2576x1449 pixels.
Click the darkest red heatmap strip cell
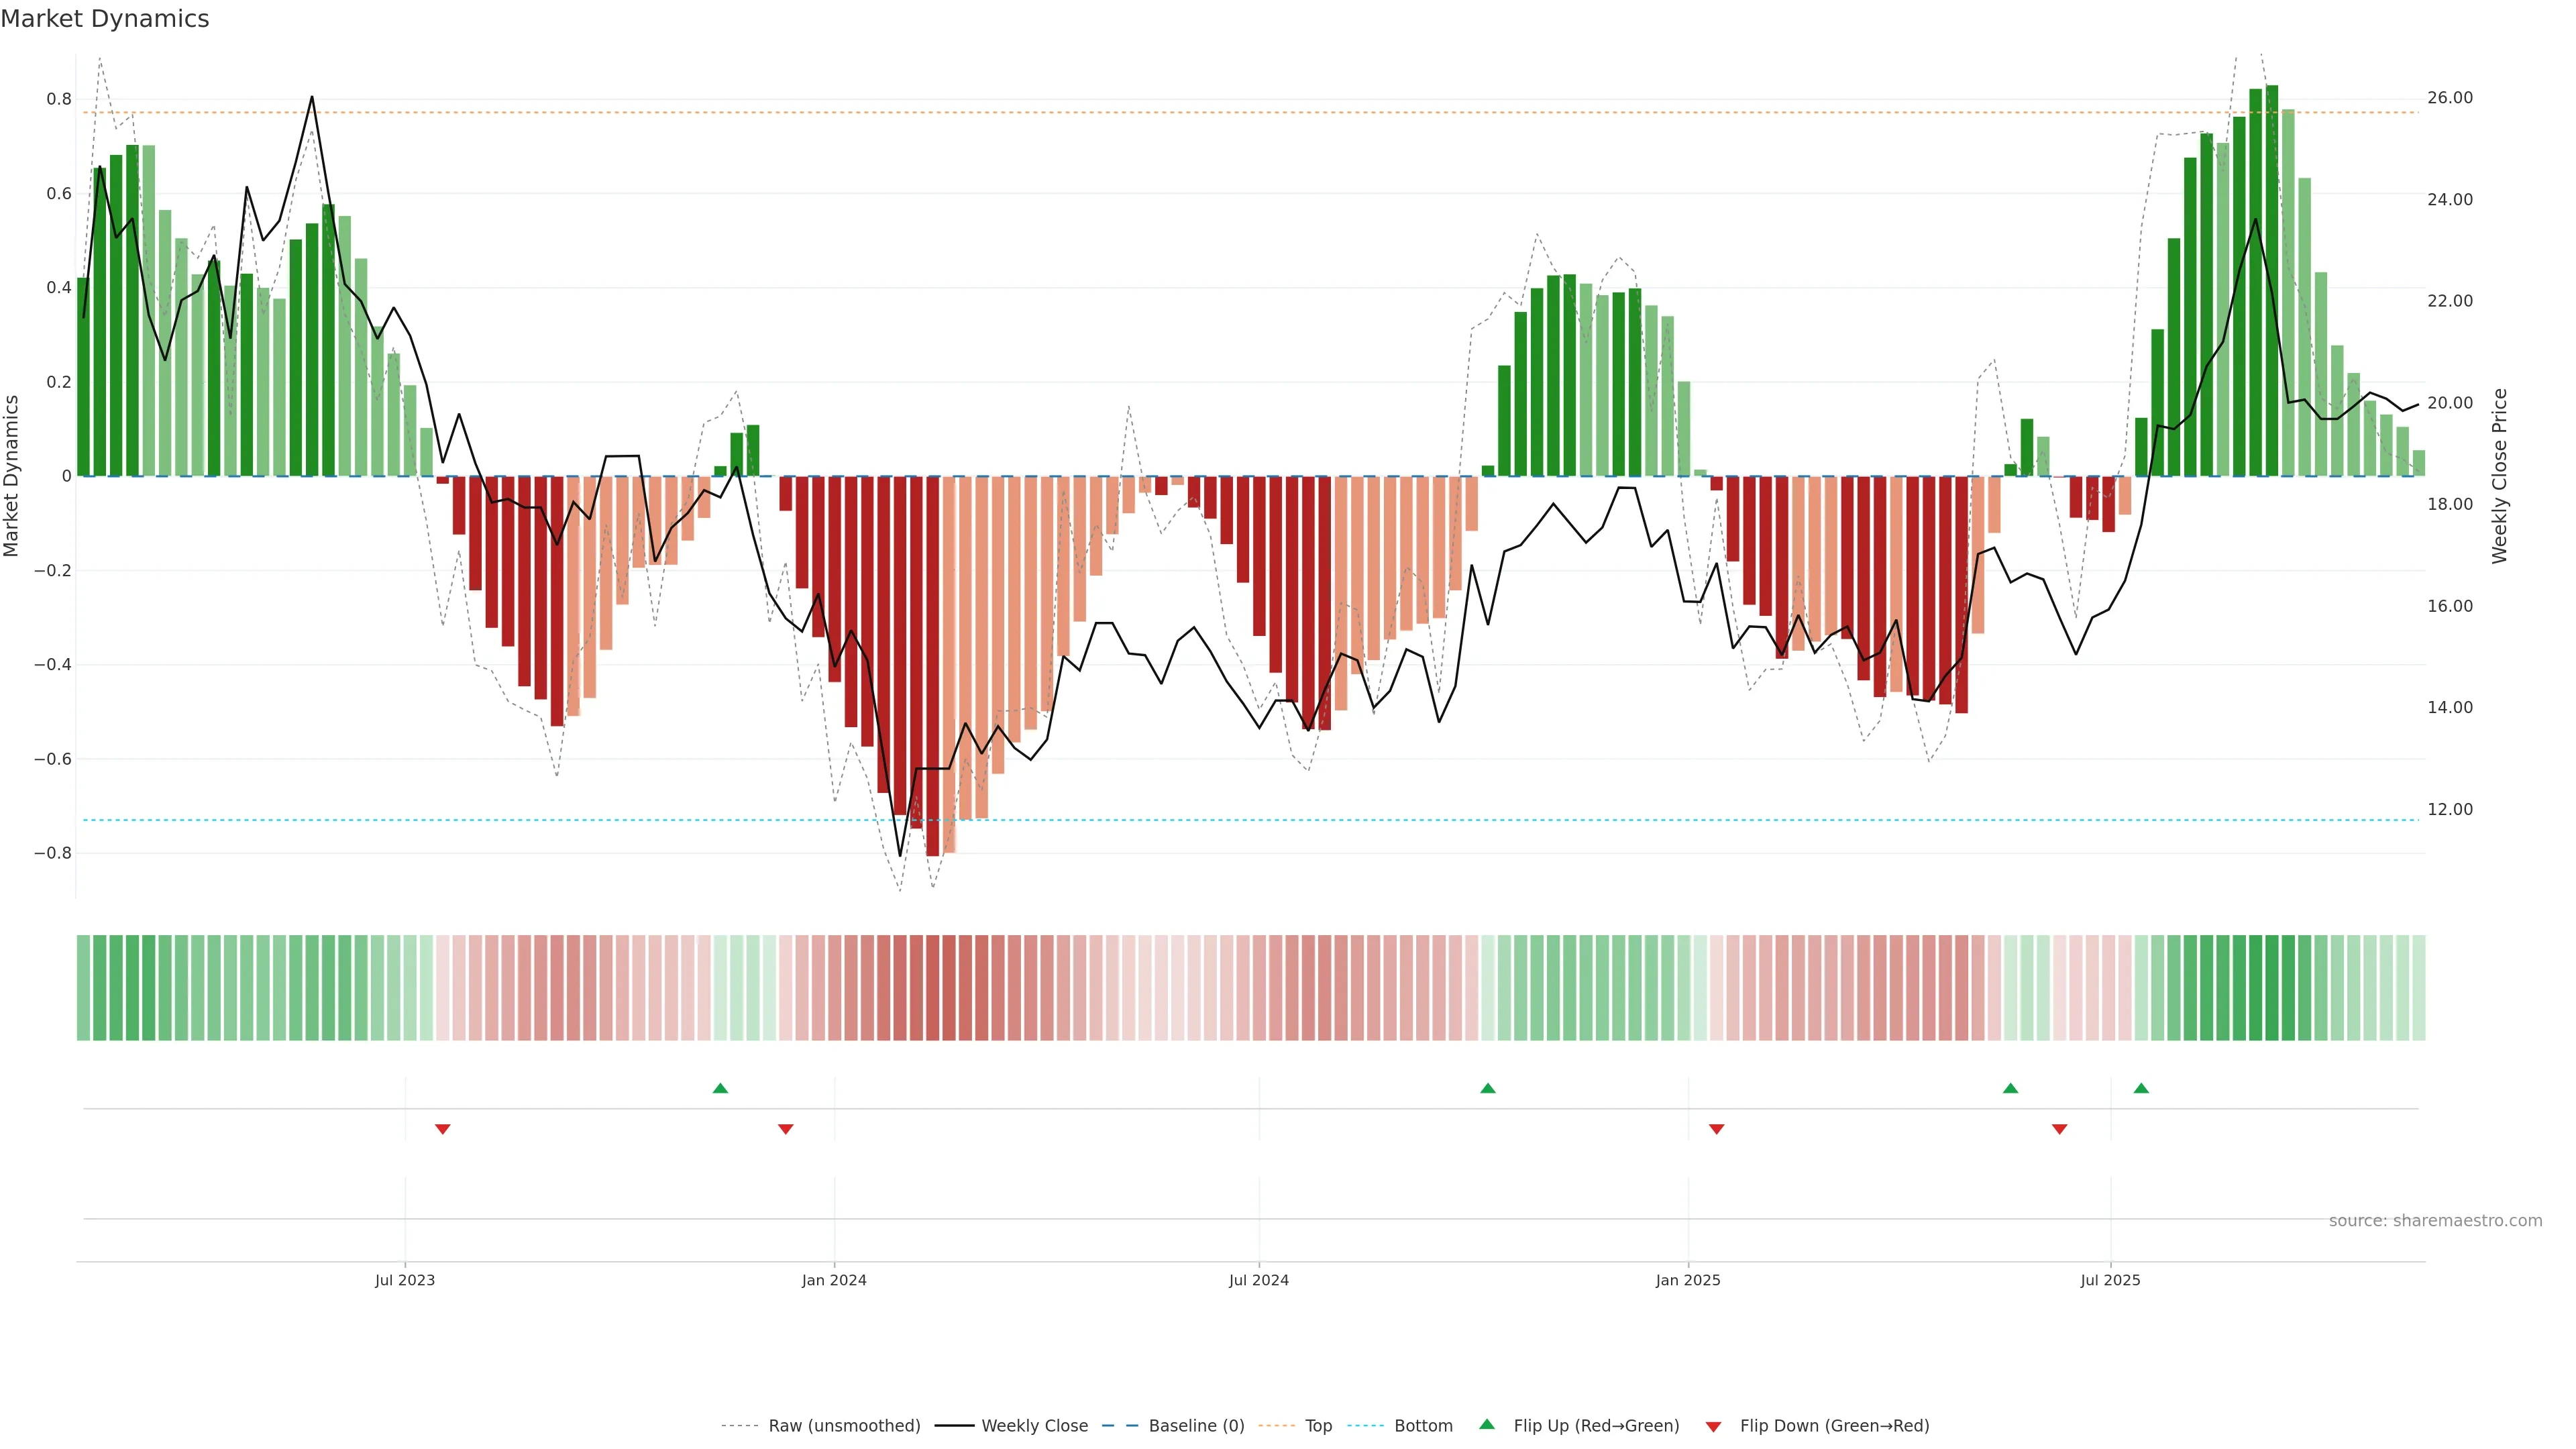click(933, 988)
